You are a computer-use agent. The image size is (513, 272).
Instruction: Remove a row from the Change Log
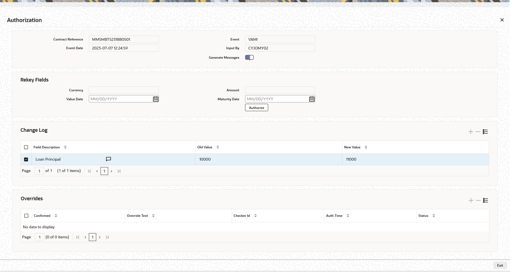click(x=478, y=132)
